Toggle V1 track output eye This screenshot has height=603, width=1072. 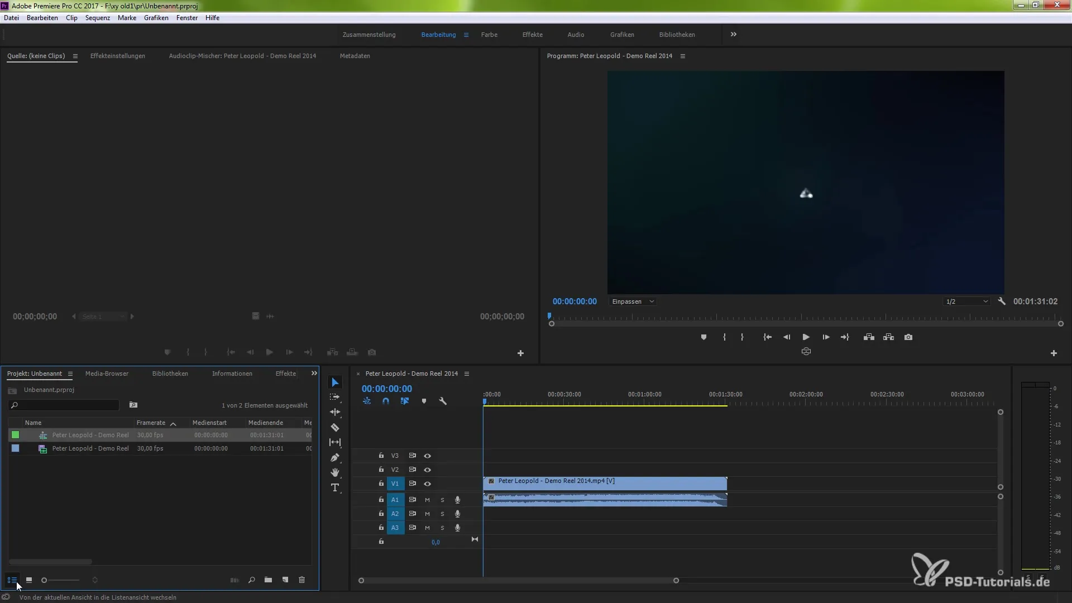[x=427, y=484]
